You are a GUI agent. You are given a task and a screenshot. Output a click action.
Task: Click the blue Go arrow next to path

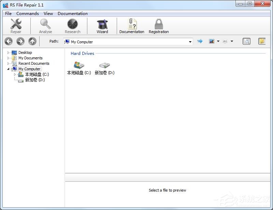pyautogui.click(x=200, y=41)
